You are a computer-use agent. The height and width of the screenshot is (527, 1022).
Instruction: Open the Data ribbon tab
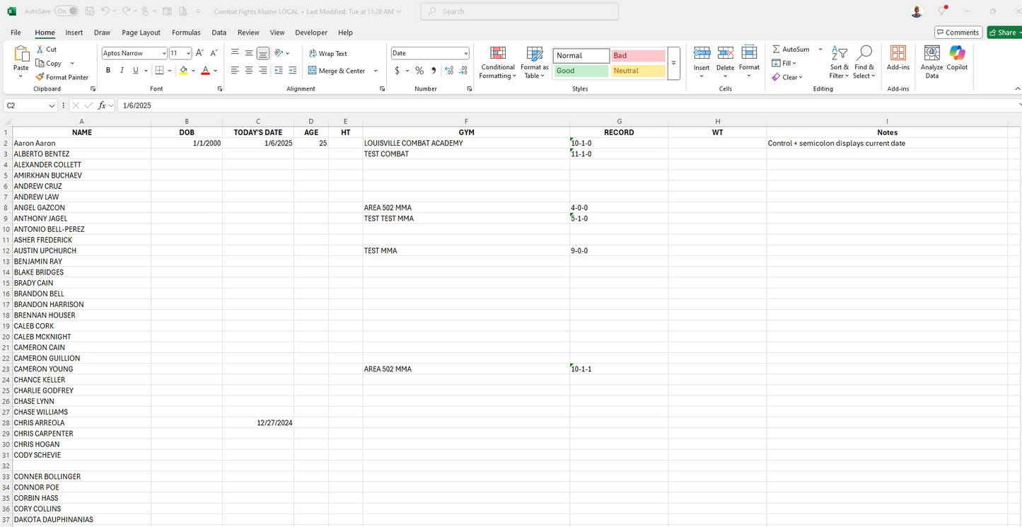tap(219, 33)
